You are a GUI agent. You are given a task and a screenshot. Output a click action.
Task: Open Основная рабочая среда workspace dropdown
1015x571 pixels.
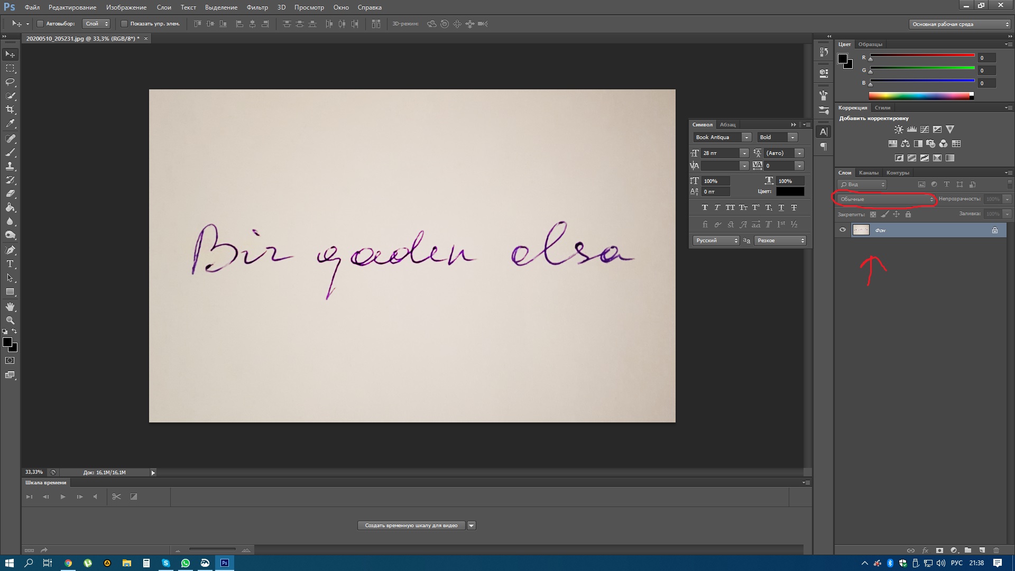tap(959, 24)
